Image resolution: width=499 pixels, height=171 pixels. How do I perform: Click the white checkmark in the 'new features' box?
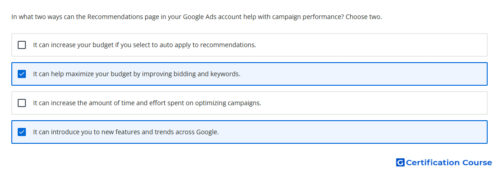pos(22,132)
